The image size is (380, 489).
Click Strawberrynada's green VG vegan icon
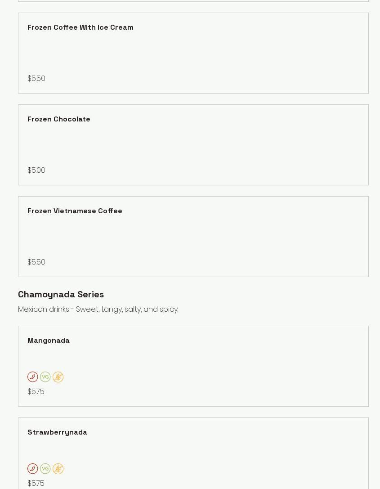pyautogui.click(x=45, y=469)
